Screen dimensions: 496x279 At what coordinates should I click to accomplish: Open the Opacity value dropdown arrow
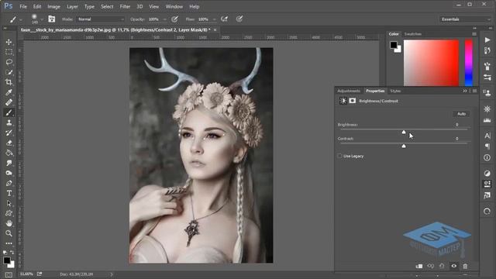(x=164, y=19)
